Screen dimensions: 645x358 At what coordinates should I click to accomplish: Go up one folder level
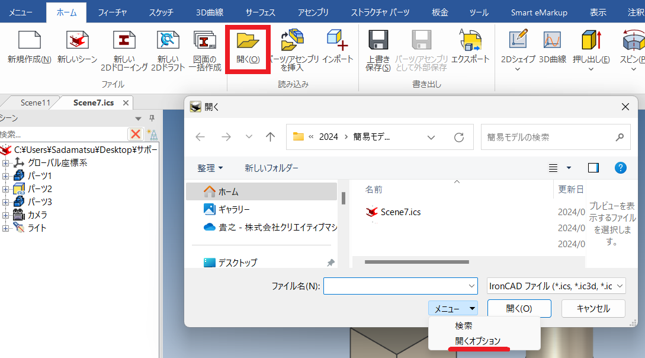(270, 136)
